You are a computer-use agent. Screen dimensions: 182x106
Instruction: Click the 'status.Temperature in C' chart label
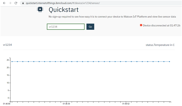point(160,45)
